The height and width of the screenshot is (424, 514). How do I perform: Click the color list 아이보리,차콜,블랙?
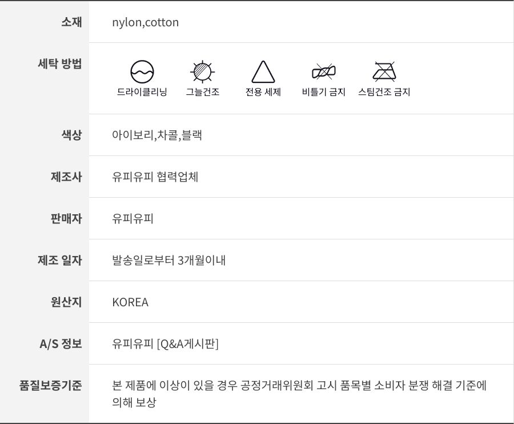click(x=157, y=135)
